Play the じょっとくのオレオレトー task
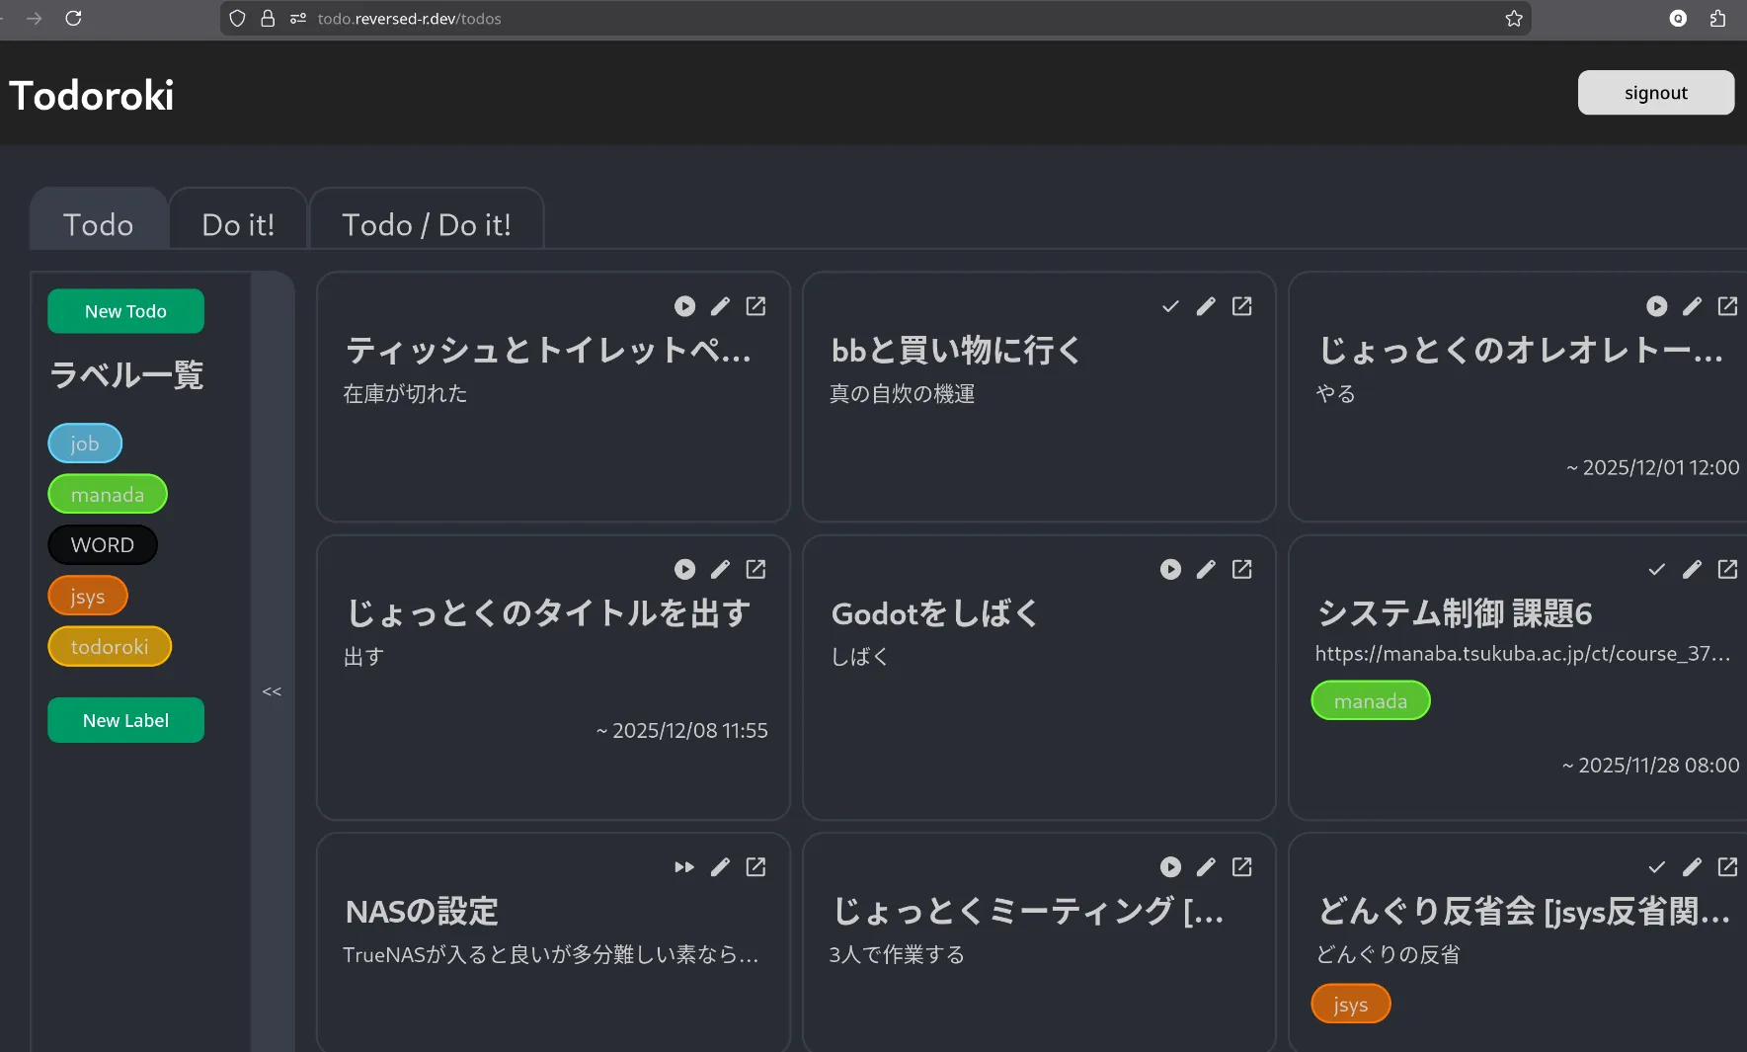Image resolution: width=1747 pixels, height=1052 pixels. coord(1655,306)
